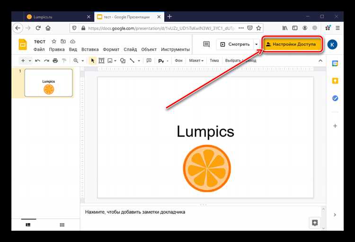The image size is (355, 242).
Task: Add a comment from the toolbar
Action: (x=149, y=60)
